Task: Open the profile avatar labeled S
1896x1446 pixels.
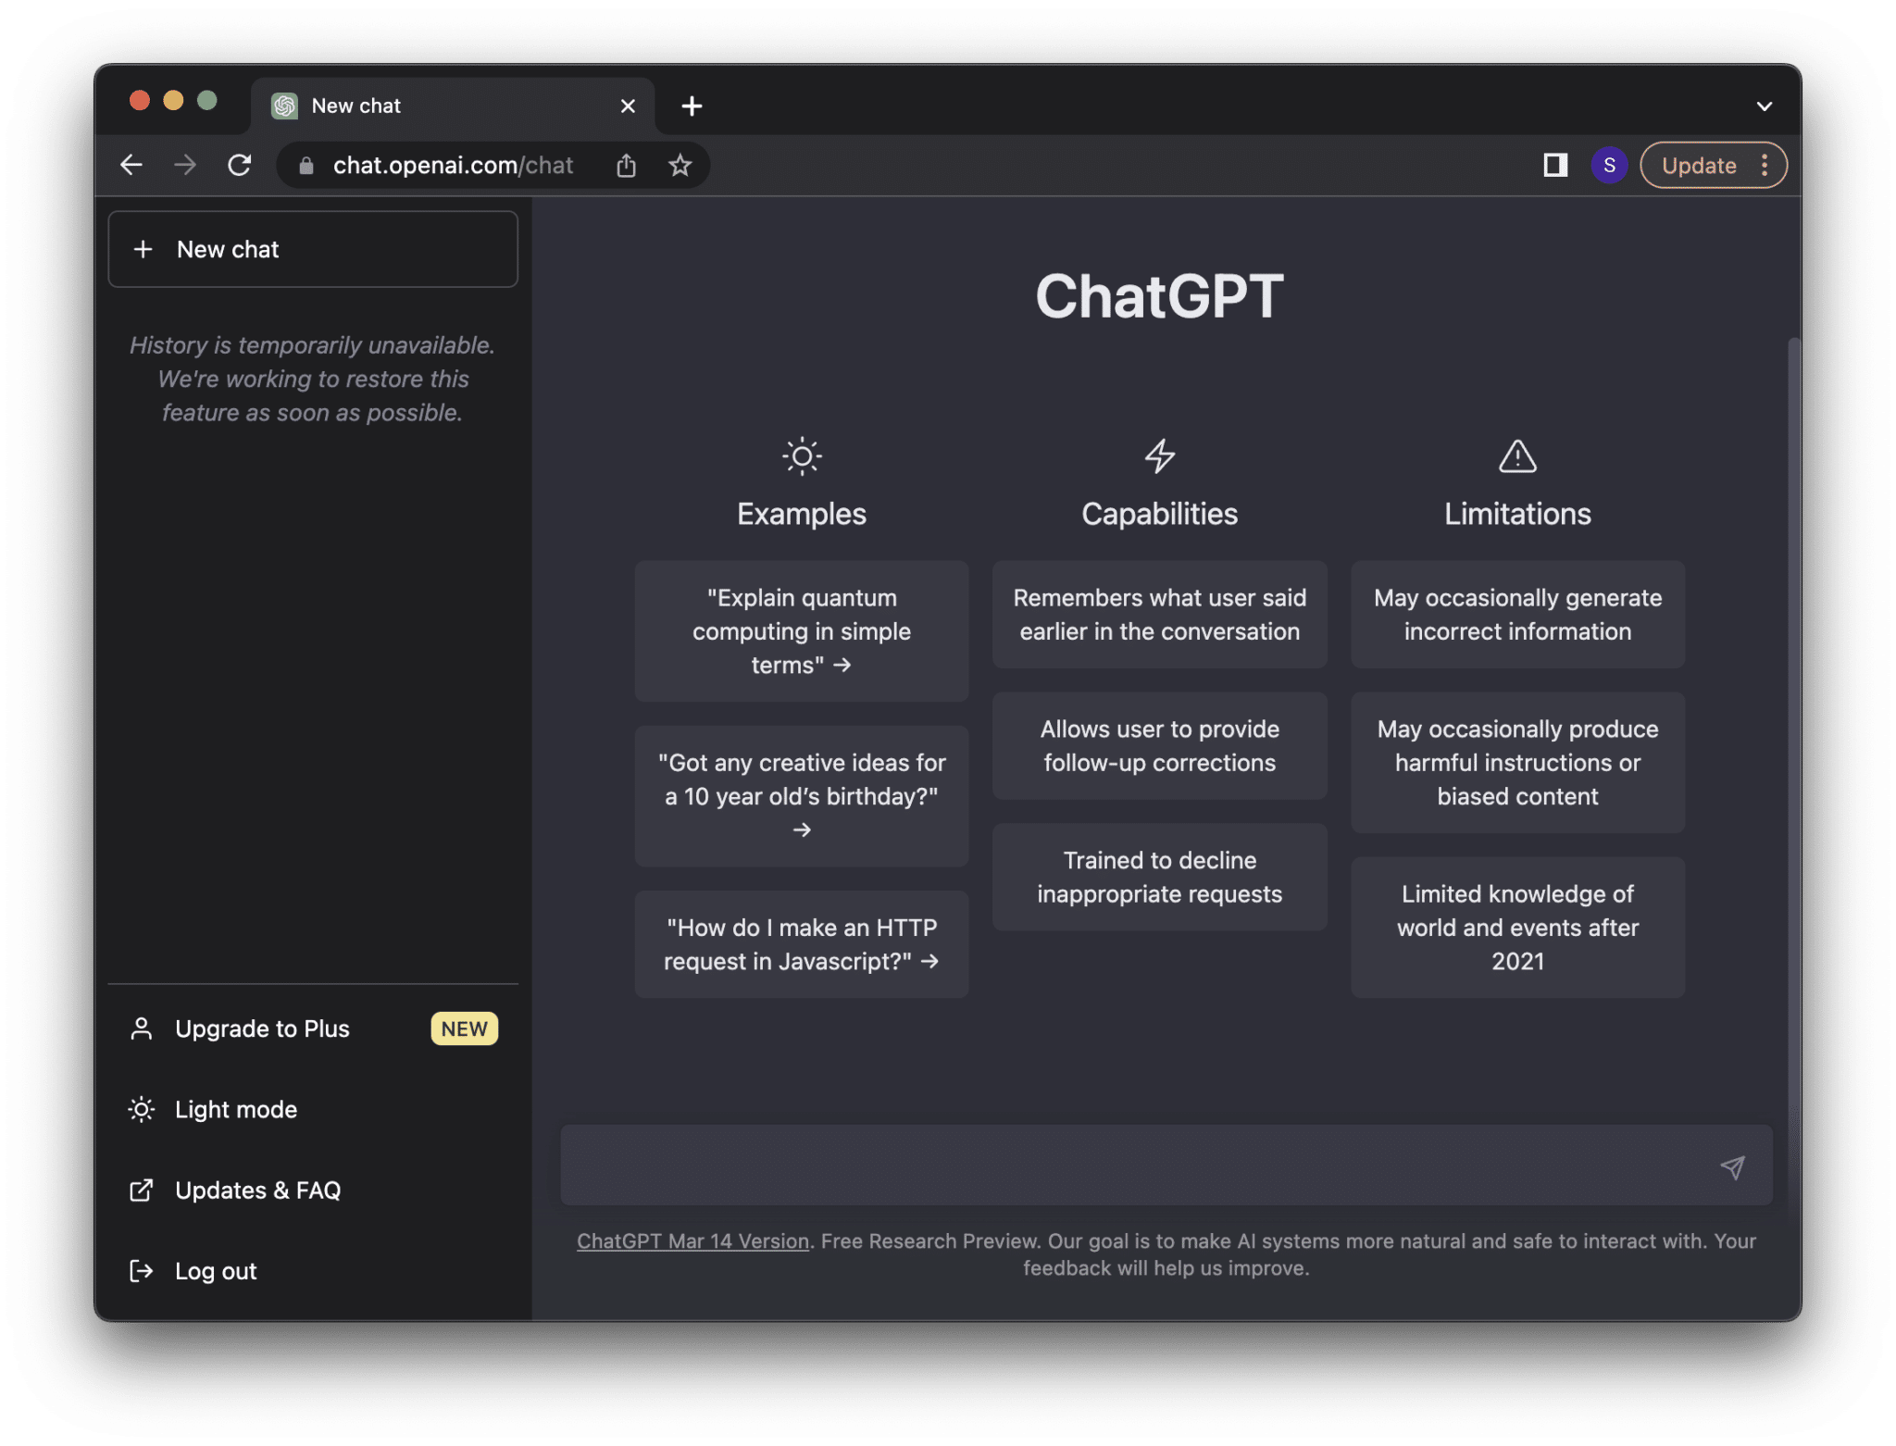Action: 1609,165
